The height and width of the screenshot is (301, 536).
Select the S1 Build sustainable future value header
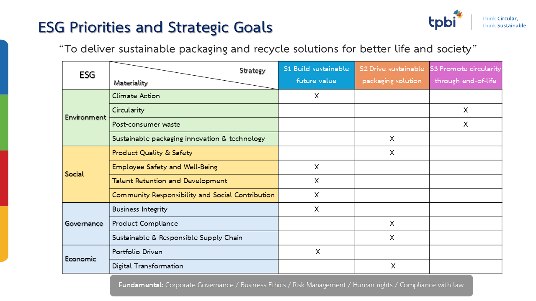[x=316, y=75]
